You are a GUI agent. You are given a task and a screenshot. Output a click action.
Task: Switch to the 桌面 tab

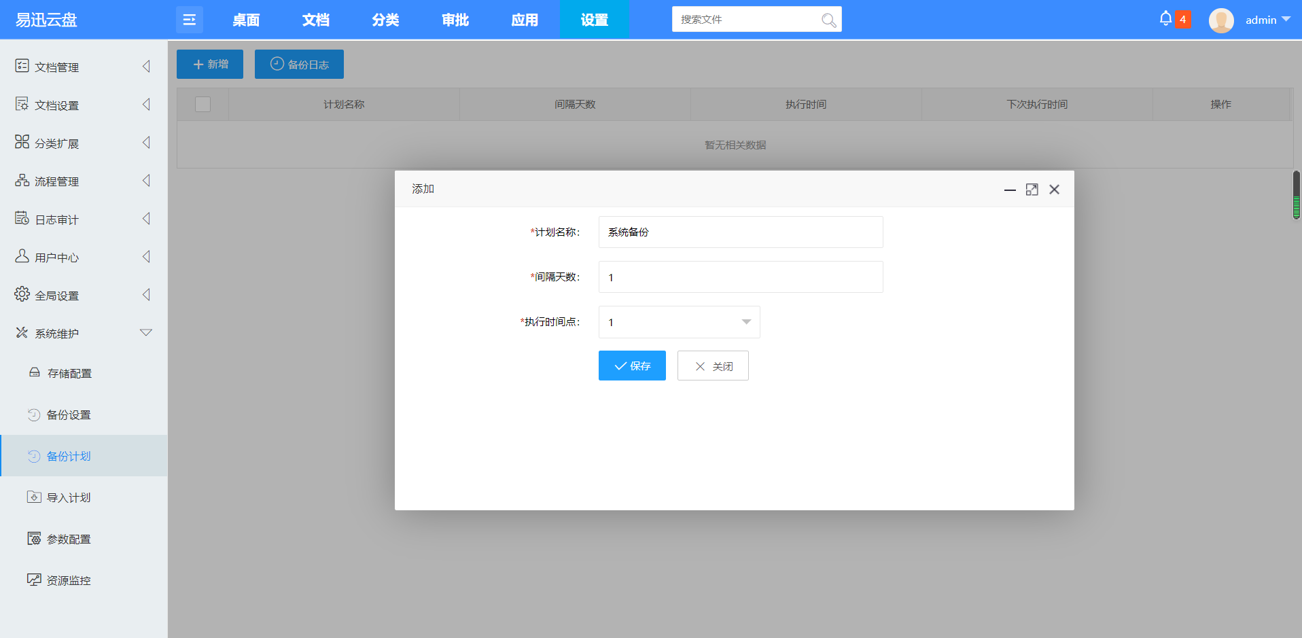pos(246,20)
